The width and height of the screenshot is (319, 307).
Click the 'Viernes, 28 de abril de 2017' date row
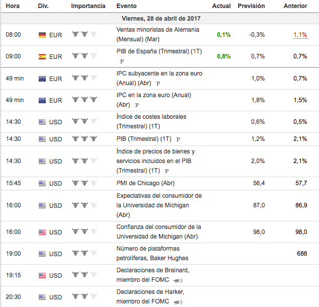159,18
